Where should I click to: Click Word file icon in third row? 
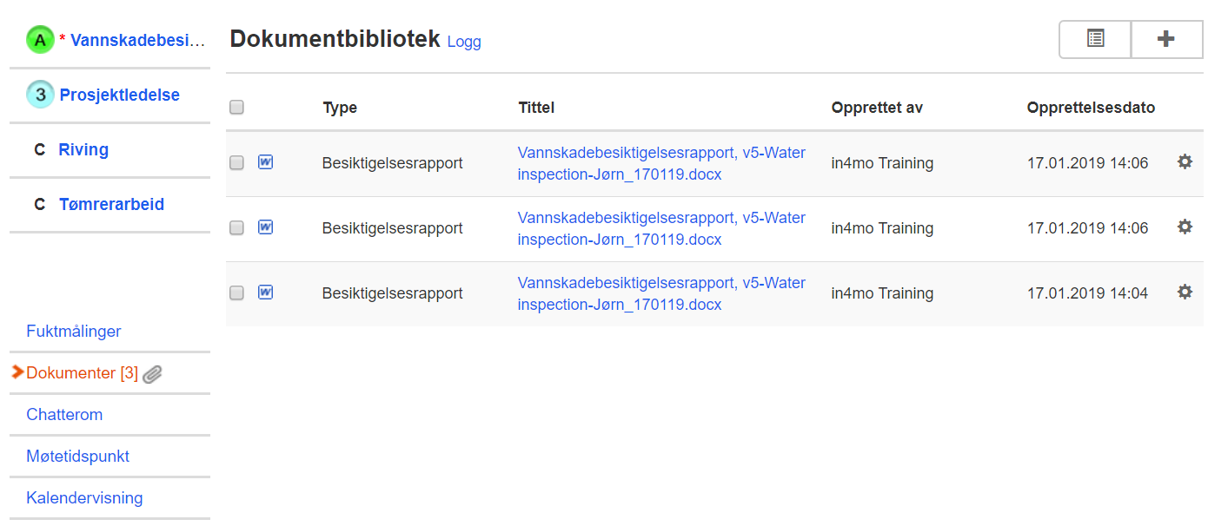[x=266, y=293]
